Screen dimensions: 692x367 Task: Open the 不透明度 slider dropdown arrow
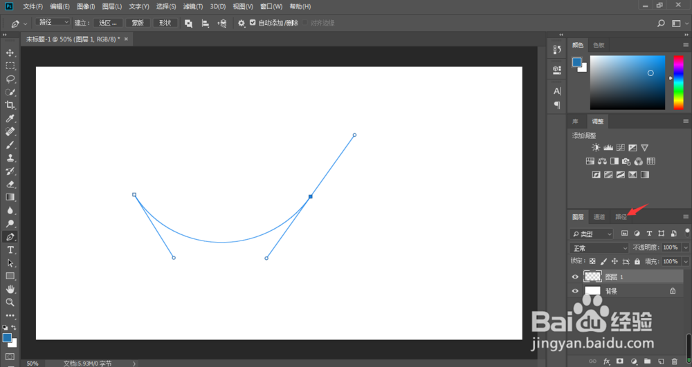(686, 247)
